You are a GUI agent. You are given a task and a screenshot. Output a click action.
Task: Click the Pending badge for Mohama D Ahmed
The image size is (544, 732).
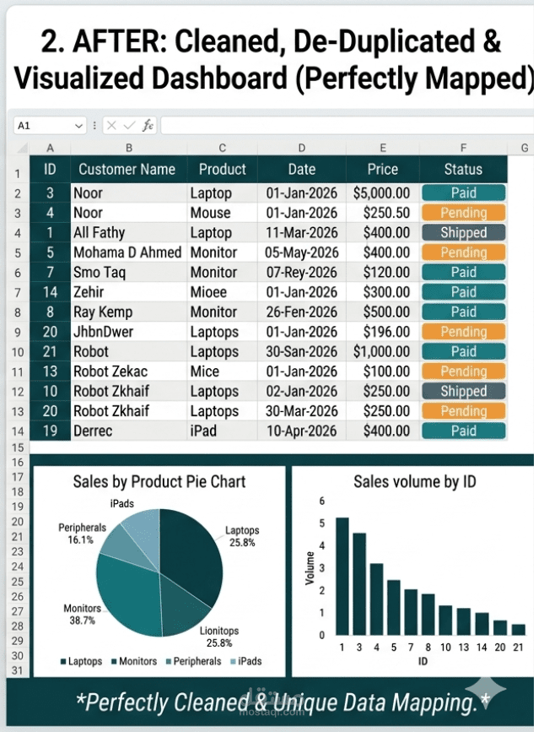463,252
